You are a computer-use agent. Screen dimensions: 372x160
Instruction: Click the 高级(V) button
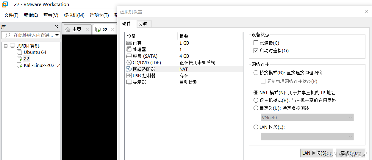(x=351, y=153)
